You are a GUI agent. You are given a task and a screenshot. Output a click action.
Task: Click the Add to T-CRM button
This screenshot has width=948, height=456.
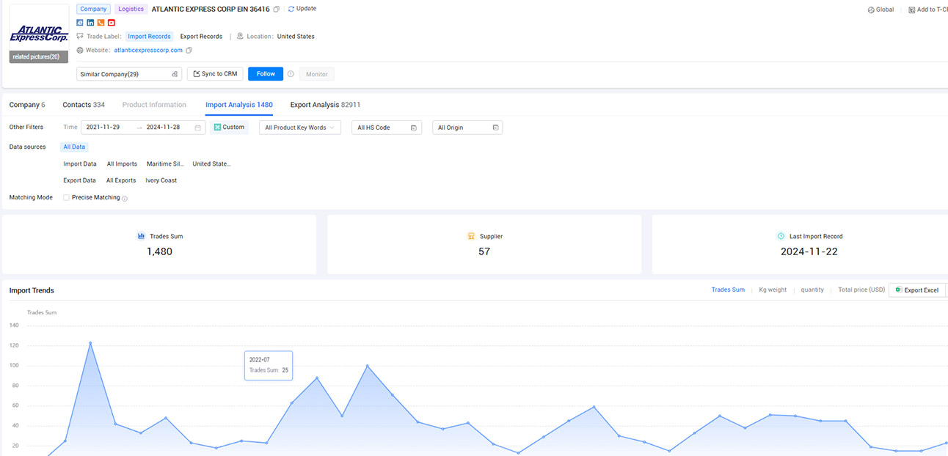[927, 10]
